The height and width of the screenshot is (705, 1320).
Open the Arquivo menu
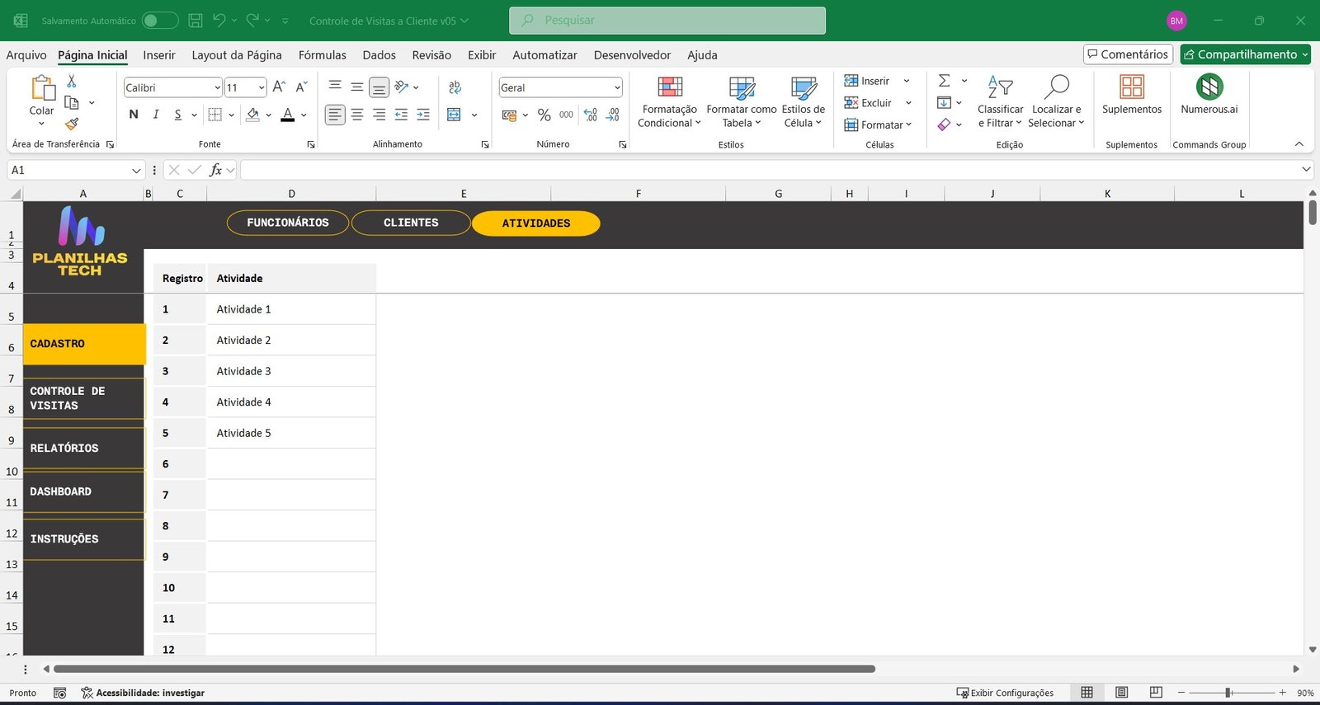tap(26, 55)
